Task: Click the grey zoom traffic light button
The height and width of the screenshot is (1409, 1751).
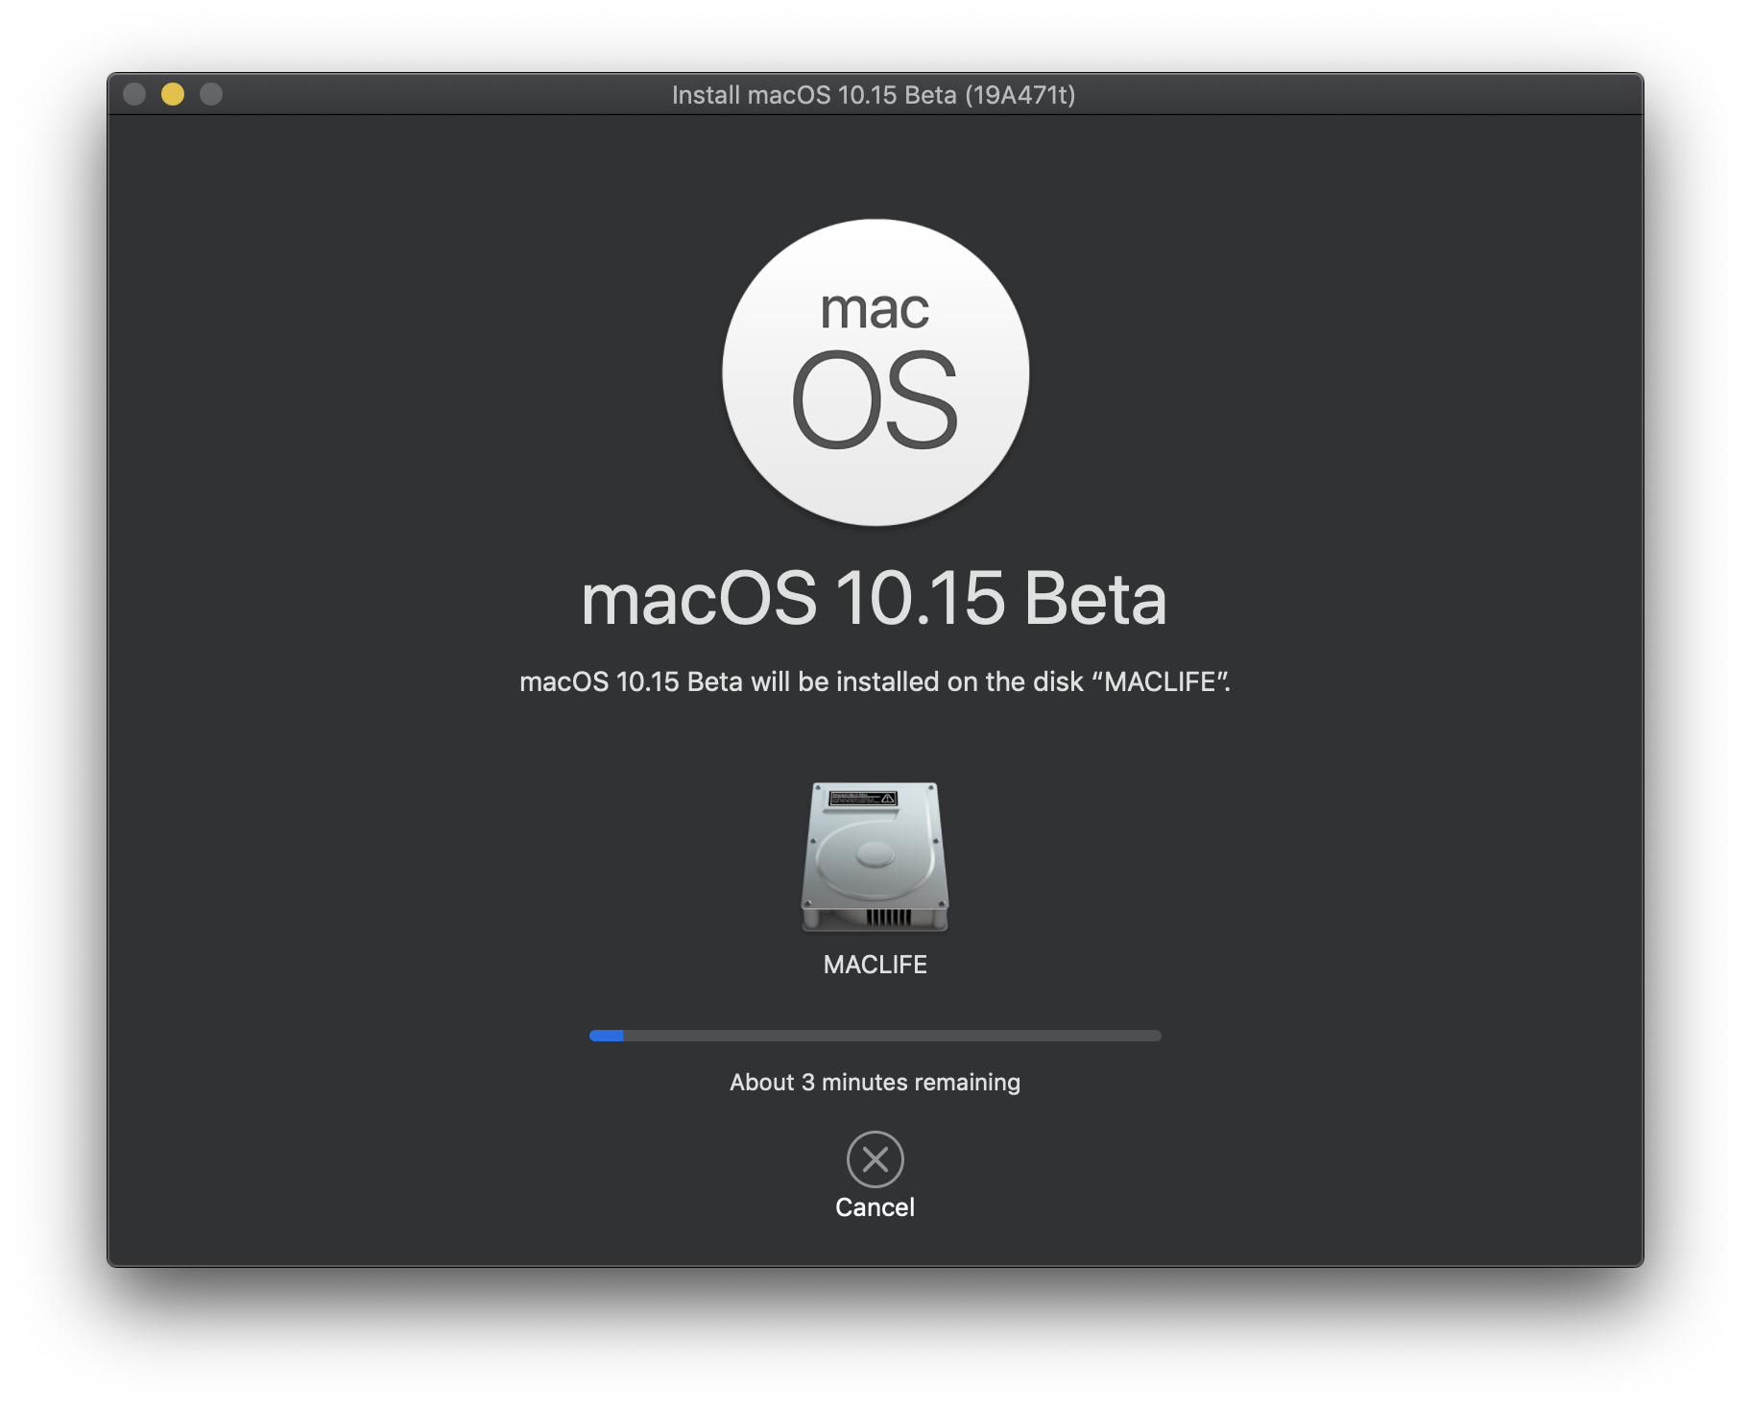Action: (x=212, y=94)
